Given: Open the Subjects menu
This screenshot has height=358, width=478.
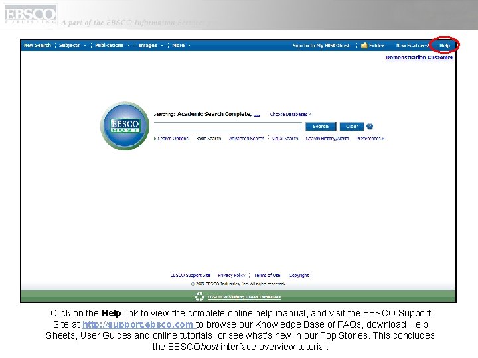Looking at the screenshot, I should point(69,45).
